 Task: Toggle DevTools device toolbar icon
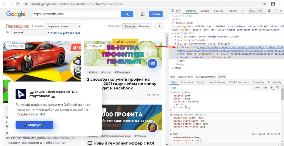[178, 11]
